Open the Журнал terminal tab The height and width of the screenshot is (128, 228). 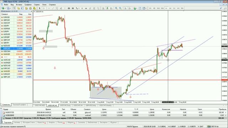pyautogui.click(x=113, y=122)
